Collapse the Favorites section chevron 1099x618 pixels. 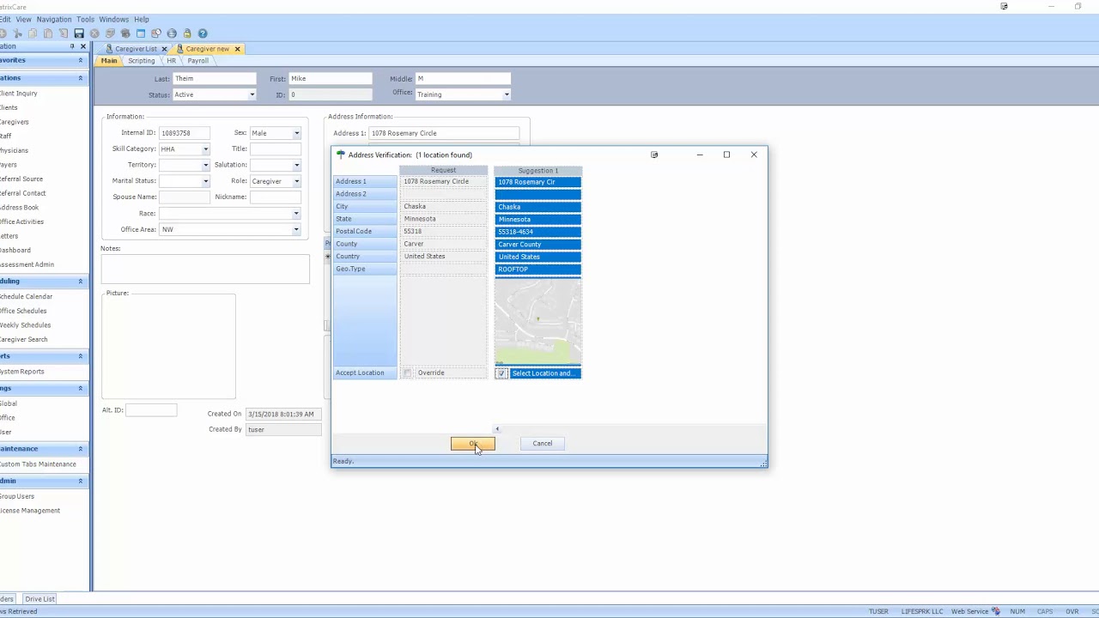click(81, 60)
